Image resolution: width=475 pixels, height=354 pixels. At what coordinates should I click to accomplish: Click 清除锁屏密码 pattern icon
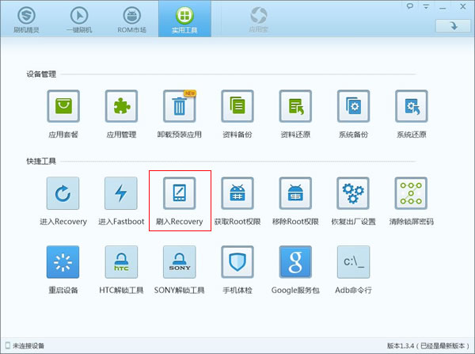tap(412, 193)
